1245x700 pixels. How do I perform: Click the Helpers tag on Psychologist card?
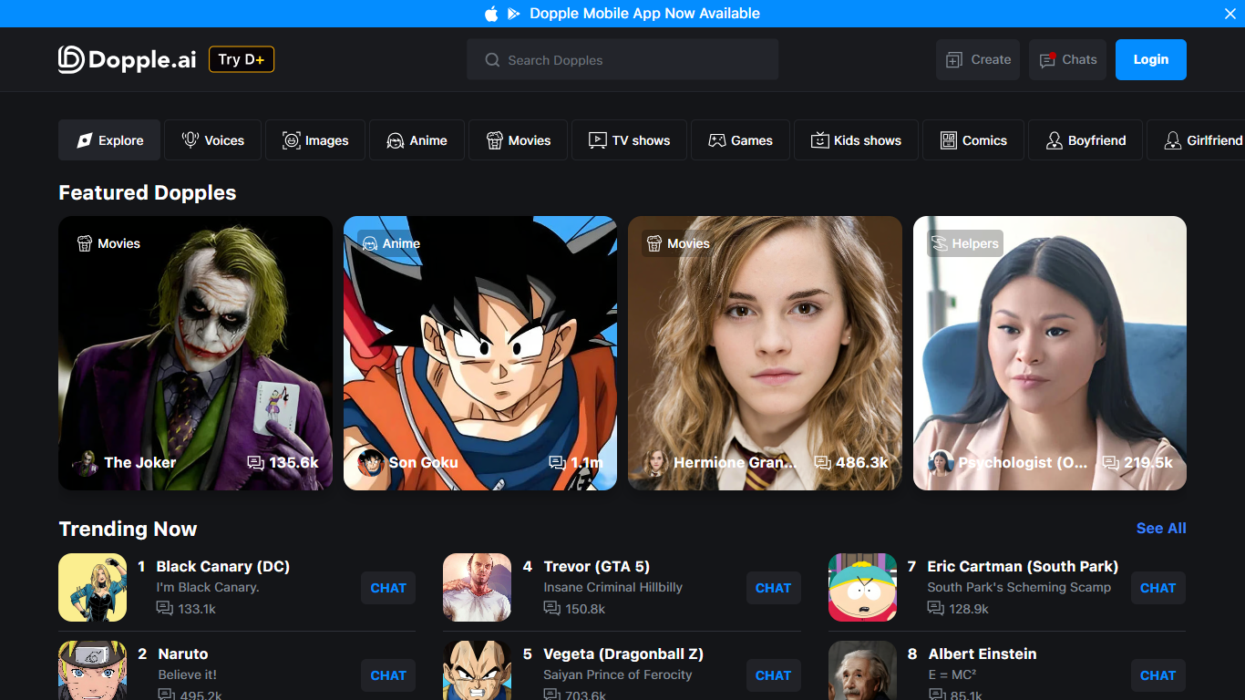pos(965,243)
